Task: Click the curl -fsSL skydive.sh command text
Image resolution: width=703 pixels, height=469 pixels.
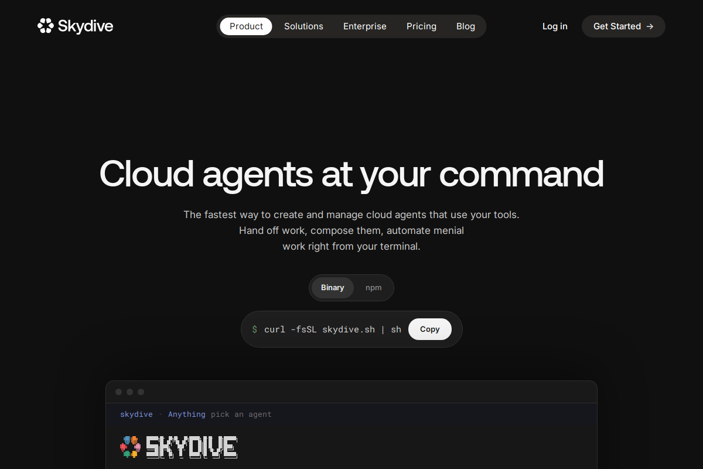Action: (x=333, y=329)
